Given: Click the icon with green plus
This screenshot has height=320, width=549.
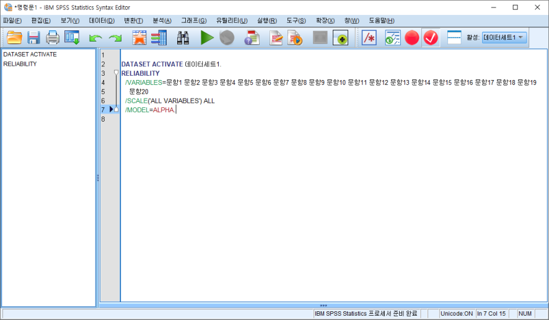Looking at the screenshot, I should coord(340,37).
